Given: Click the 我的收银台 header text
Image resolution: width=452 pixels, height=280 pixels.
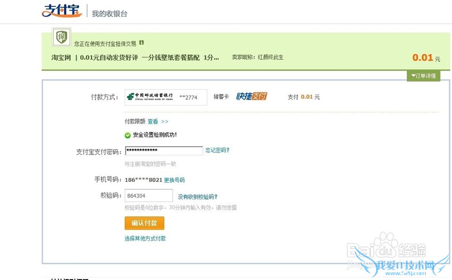Looking at the screenshot, I should click(x=109, y=14).
